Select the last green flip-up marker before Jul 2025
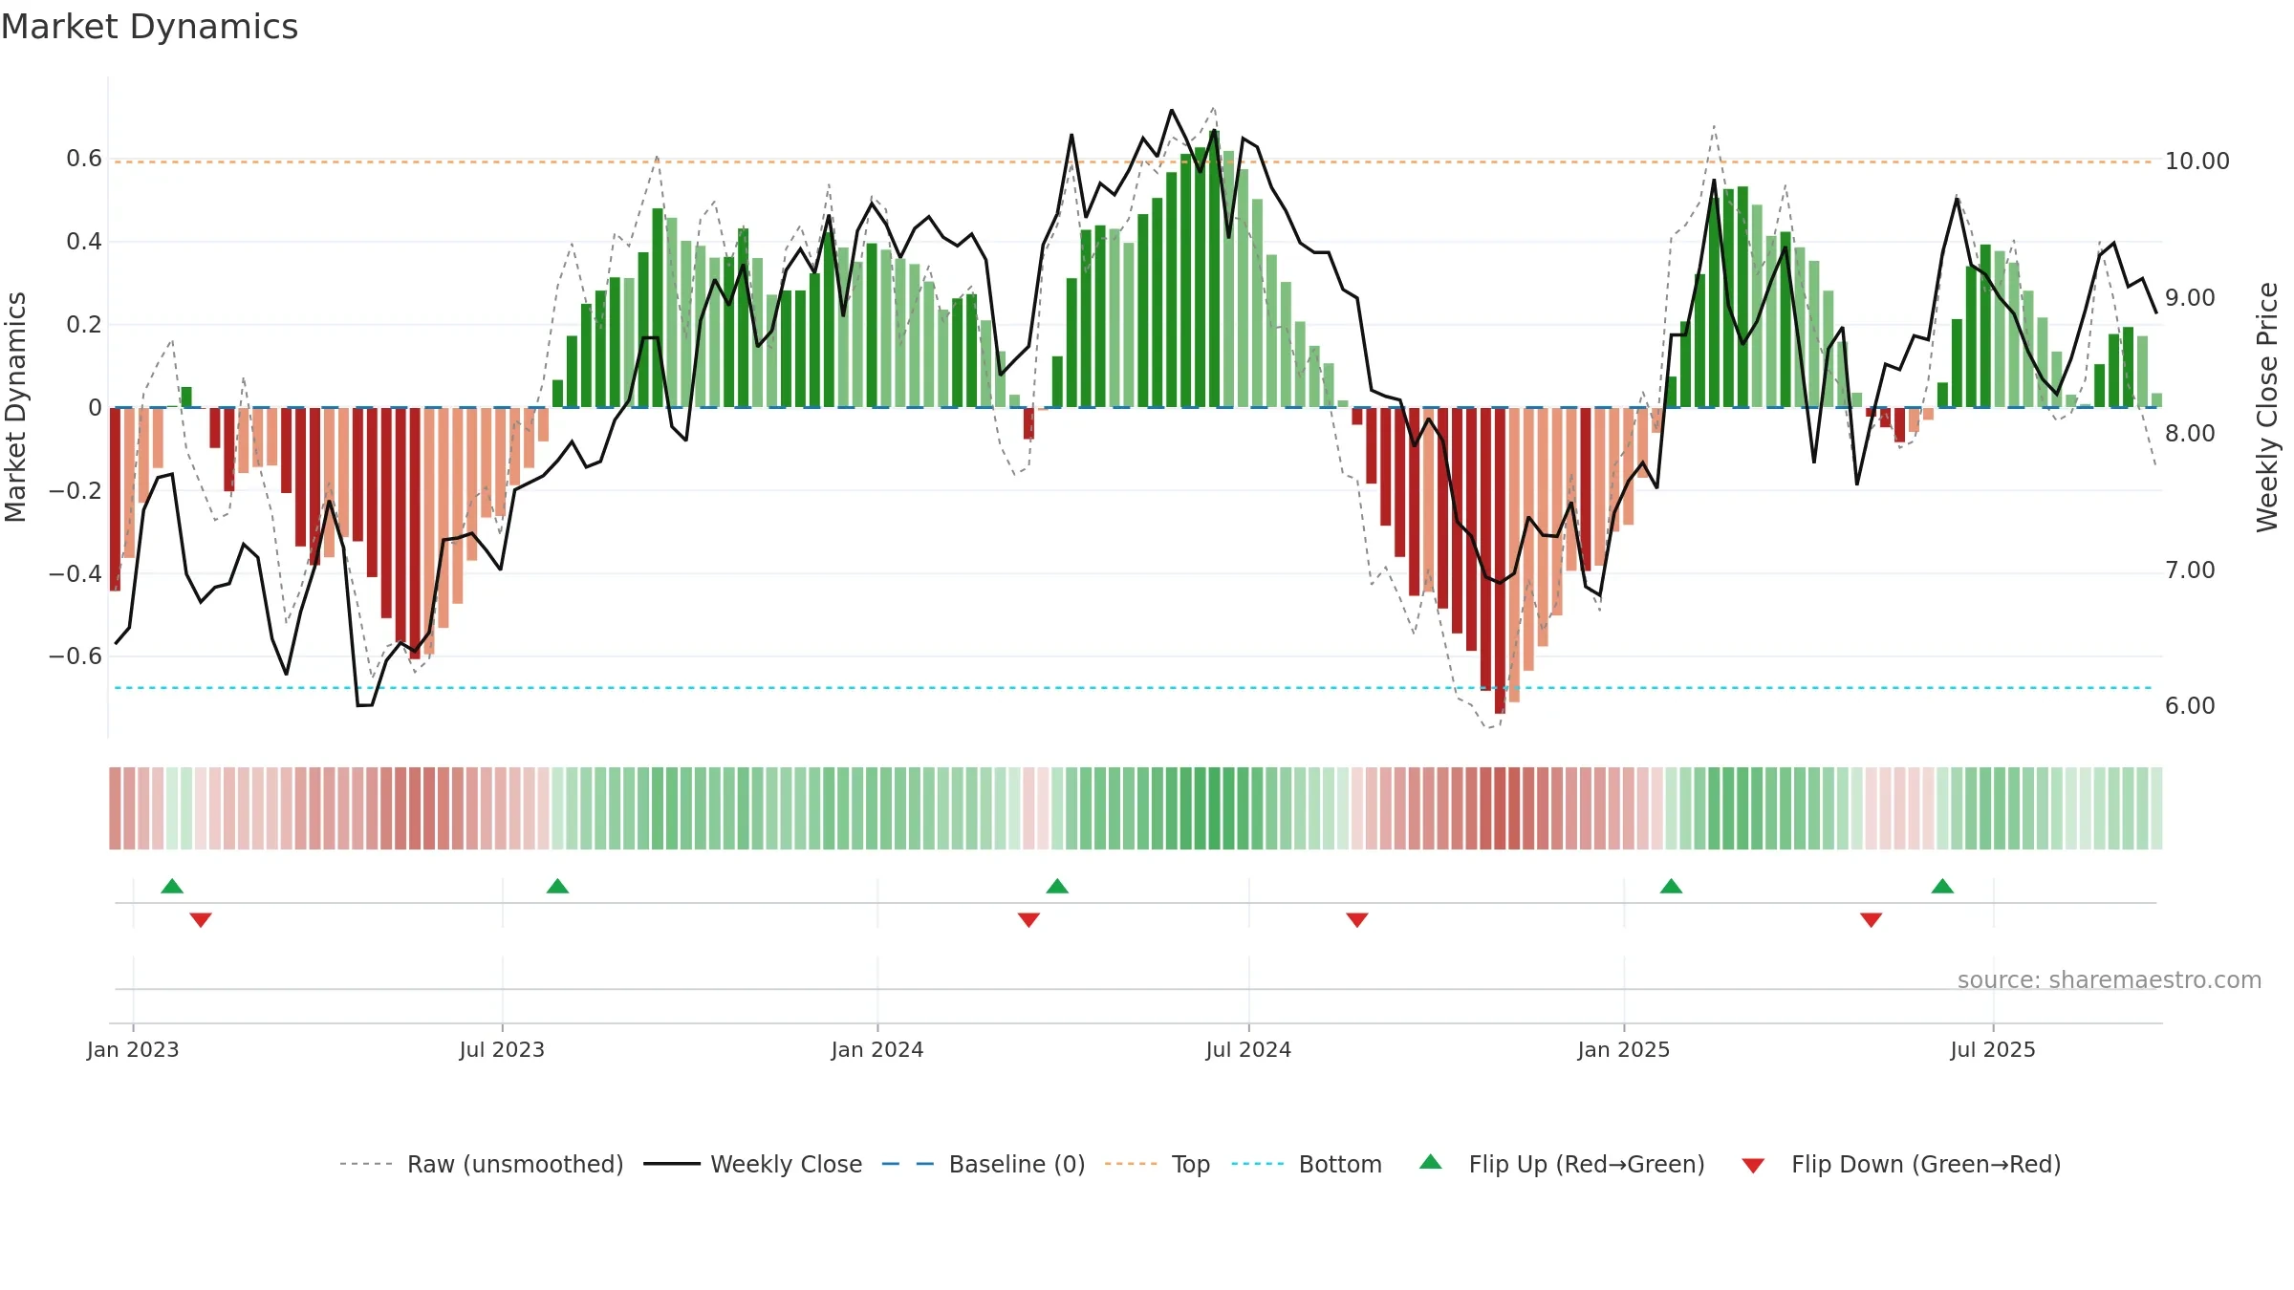 tap(1942, 886)
